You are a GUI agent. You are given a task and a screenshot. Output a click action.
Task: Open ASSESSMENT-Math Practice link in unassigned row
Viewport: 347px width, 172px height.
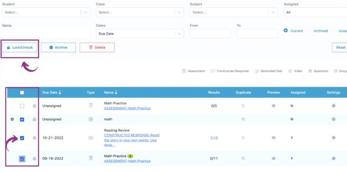coord(127,108)
